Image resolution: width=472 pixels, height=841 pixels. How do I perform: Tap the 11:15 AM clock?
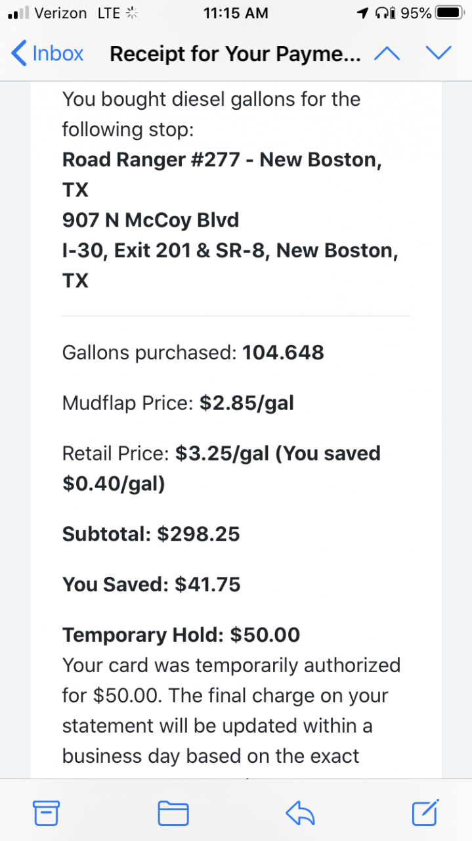236,13
